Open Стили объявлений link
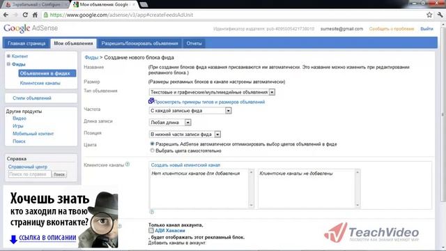This screenshot has width=446, height=251. tap(32, 98)
